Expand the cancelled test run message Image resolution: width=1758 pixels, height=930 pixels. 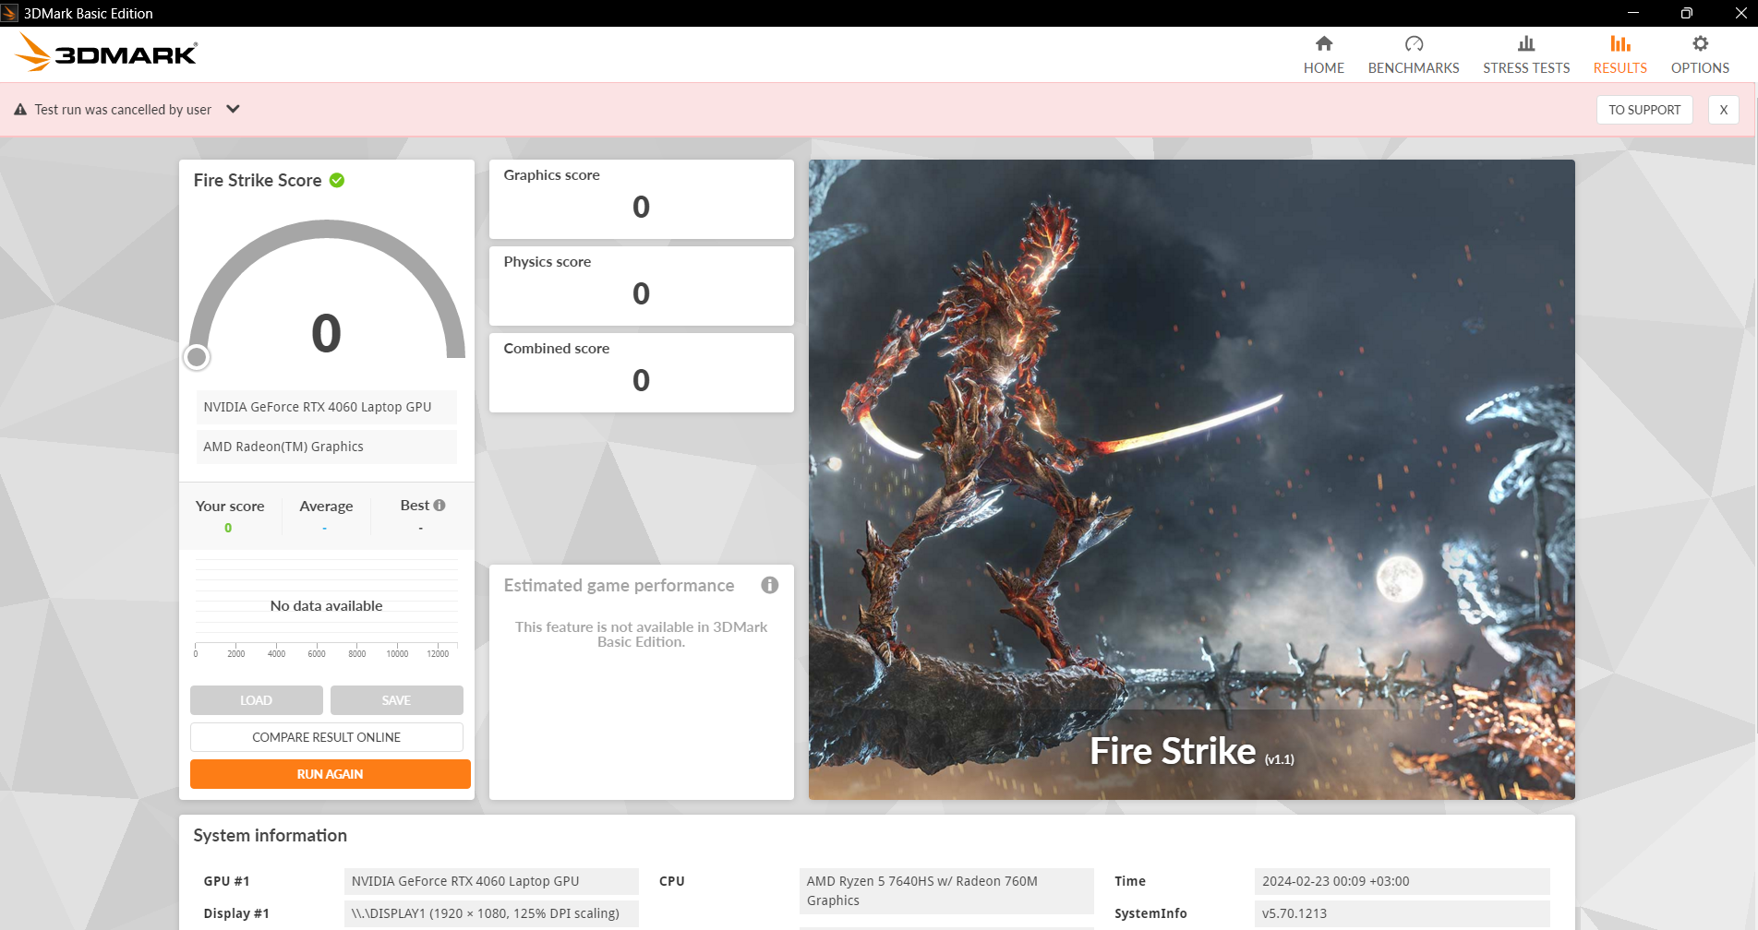click(233, 109)
